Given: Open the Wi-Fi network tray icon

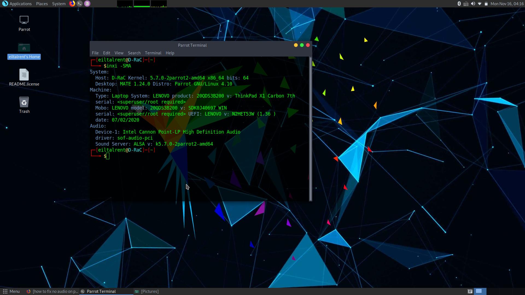Looking at the screenshot, I should pos(480,4).
